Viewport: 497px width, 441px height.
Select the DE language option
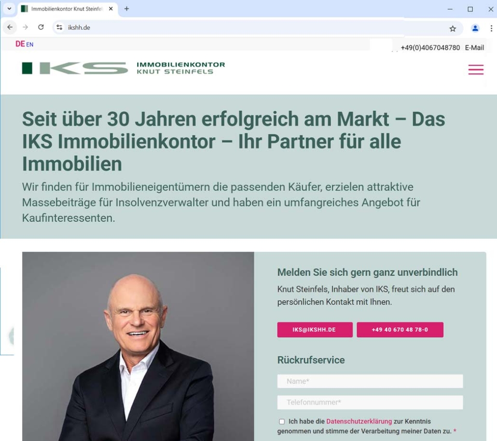pyautogui.click(x=20, y=44)
